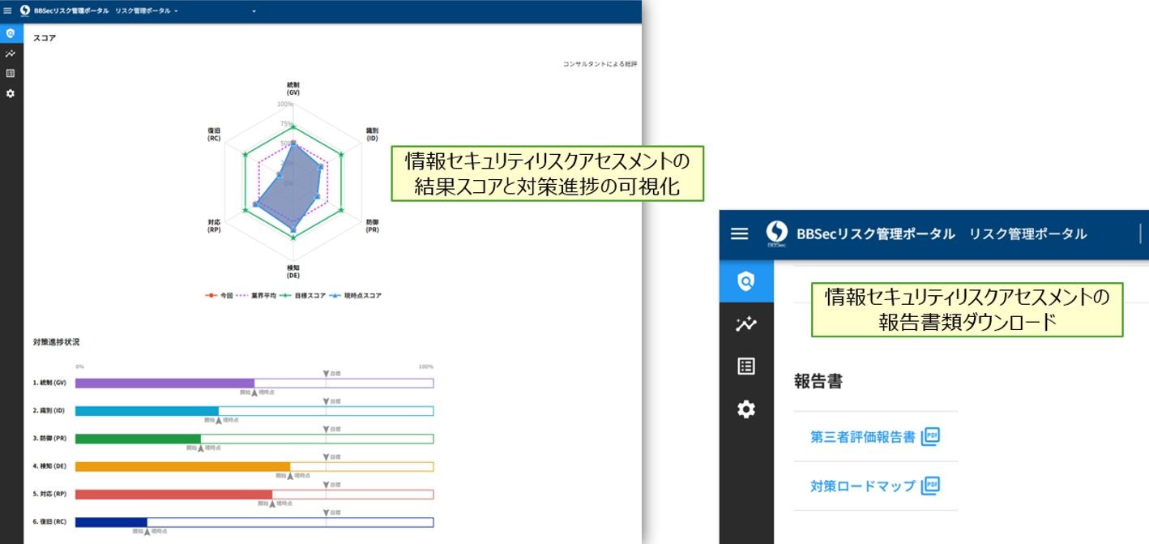This screenshot has height=544, width=1149.
Task: Click the purple 統制 (GV) progress bar
Action: click(x=164, y=383)
